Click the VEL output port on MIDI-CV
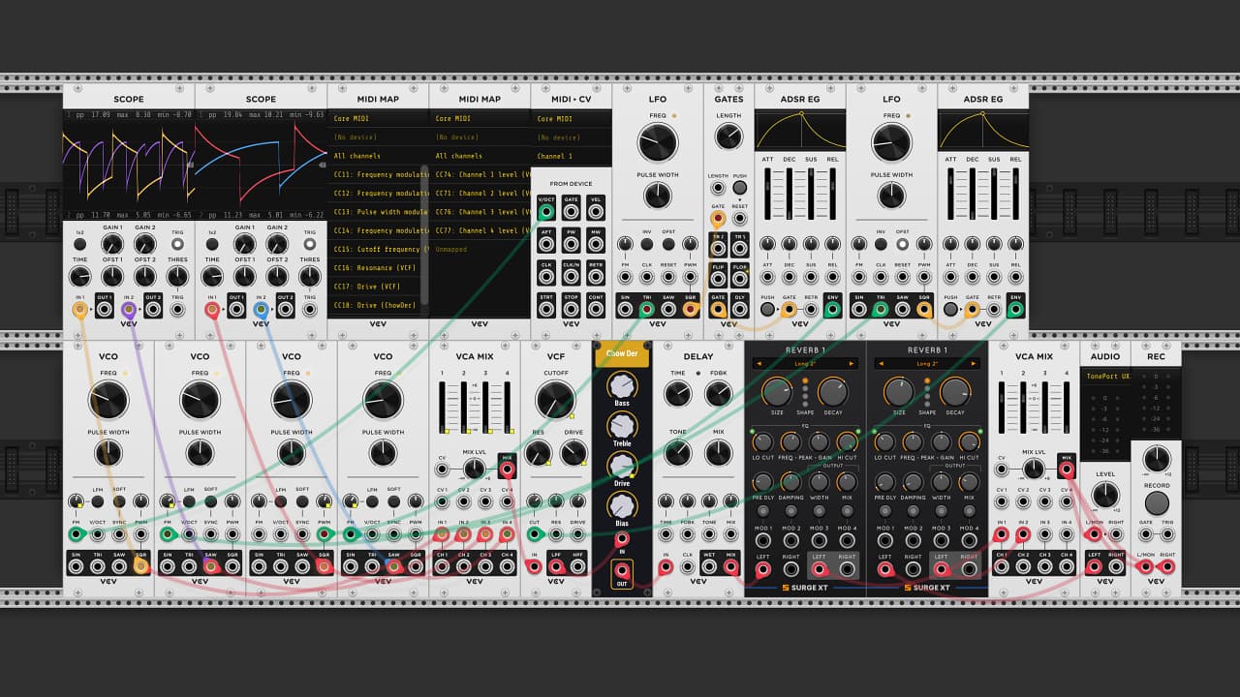The image size is (1240, 697). (596, 211)
